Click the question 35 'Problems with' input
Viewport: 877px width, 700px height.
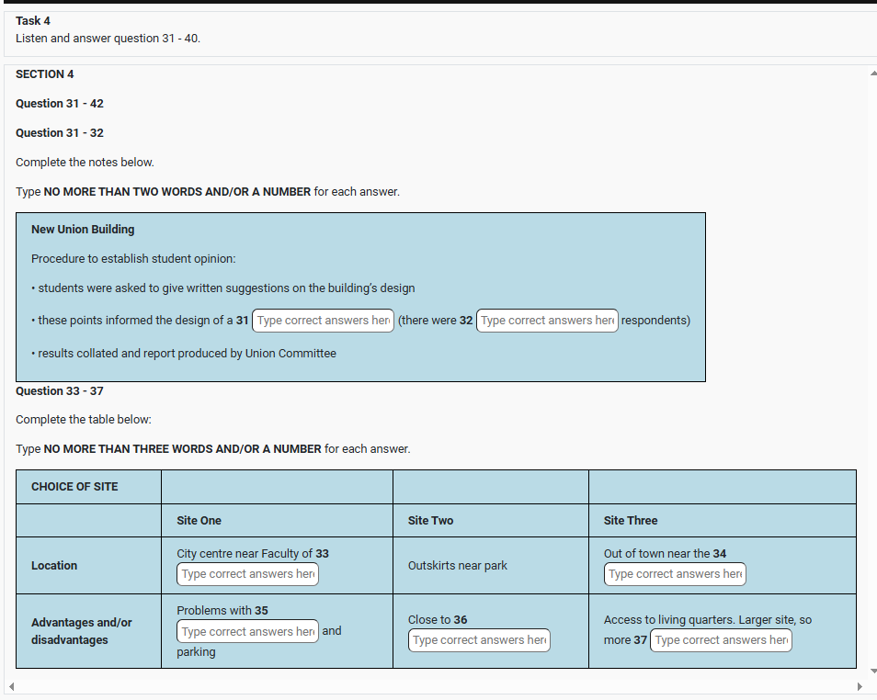(x=247, y=632)
